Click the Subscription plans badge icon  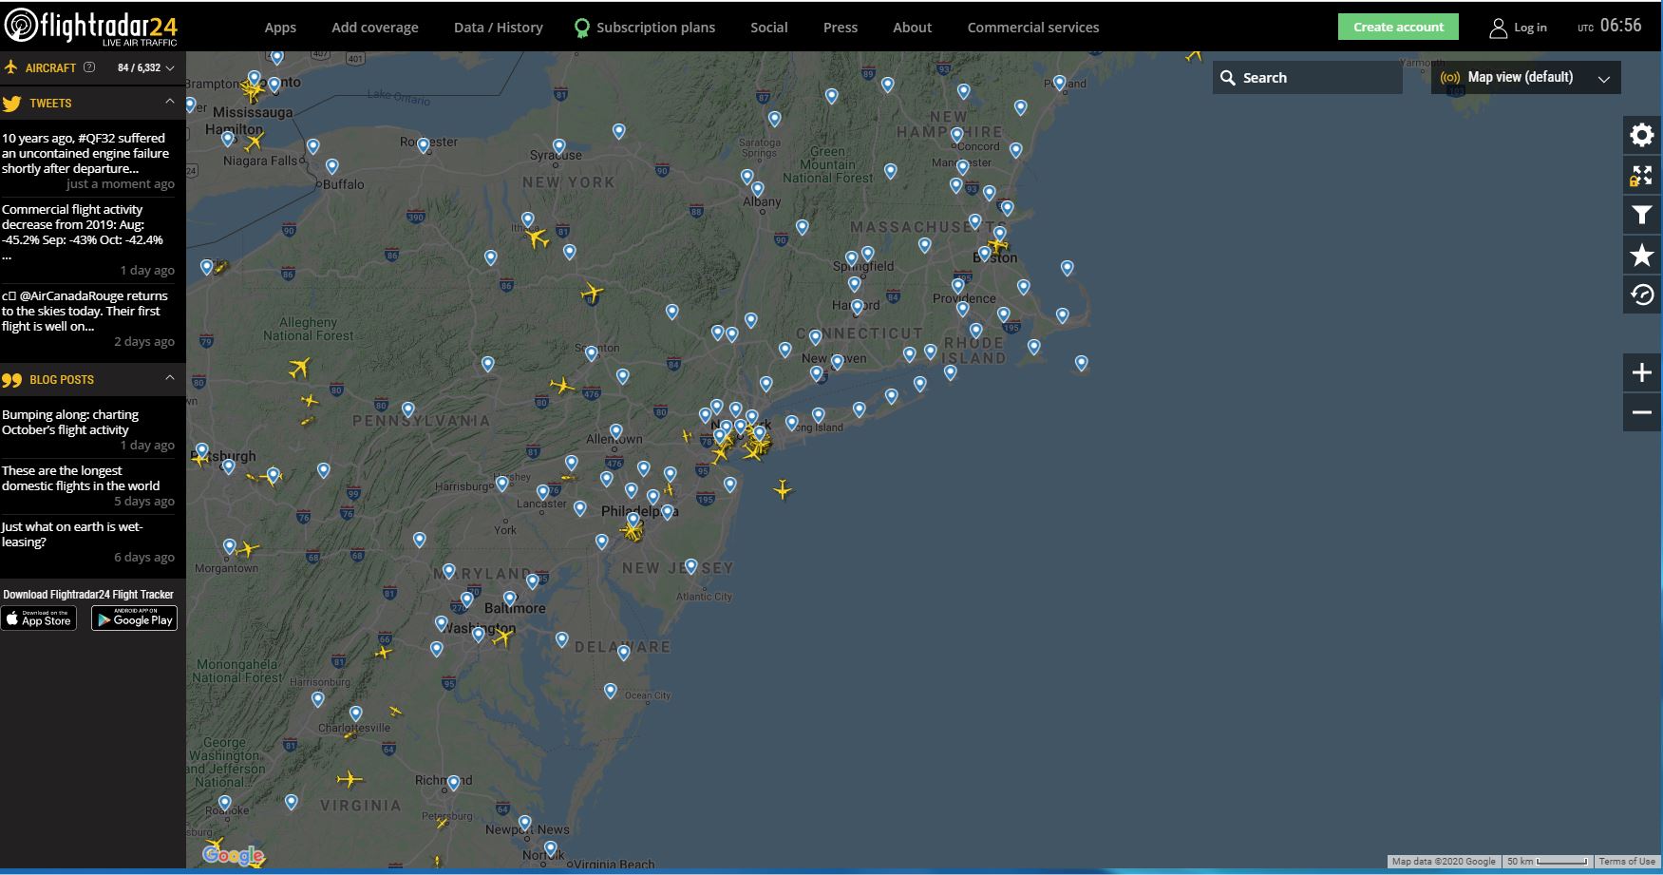coord(582,28)
